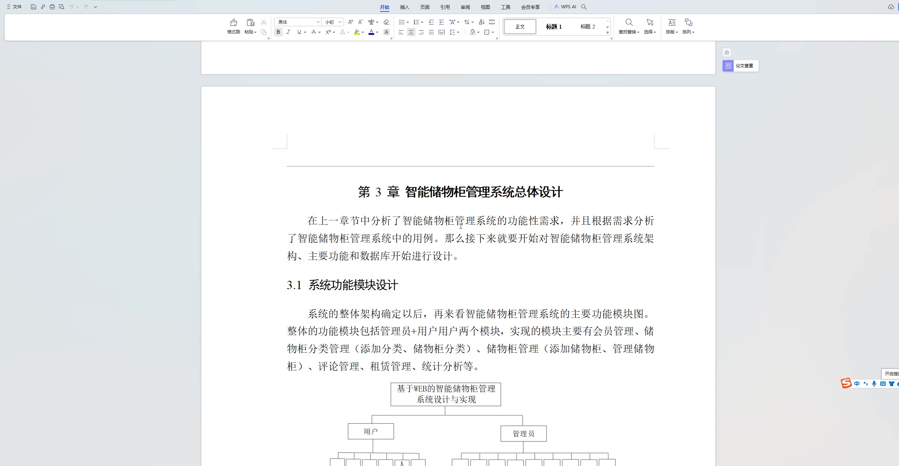Click the Cut scissors icon
The image size is (899, 466).
coord(264,22)
